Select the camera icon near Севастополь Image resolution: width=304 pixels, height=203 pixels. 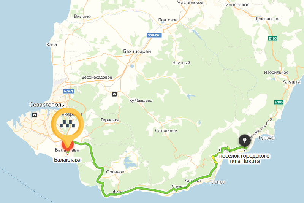[x=35, y=115]
